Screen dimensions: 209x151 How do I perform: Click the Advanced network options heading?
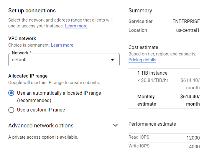coord(41,126)
